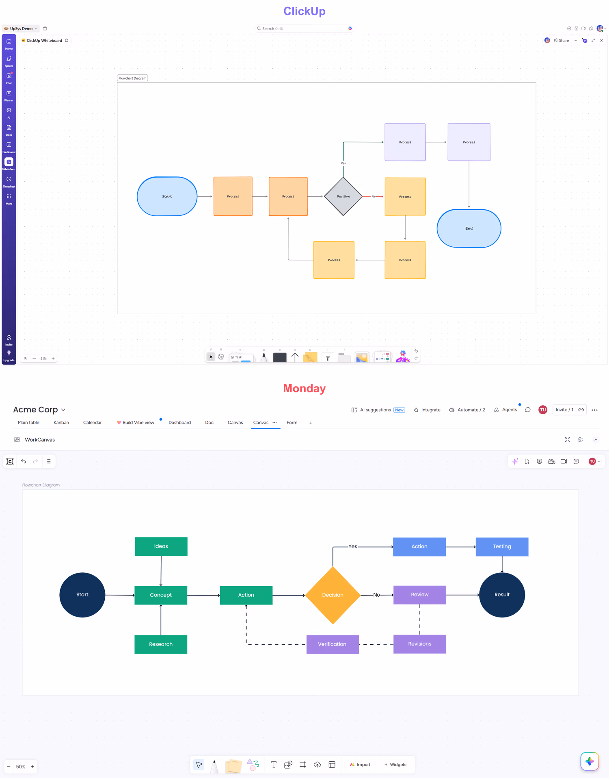Switch to the Calendar tab
Image resolution: width=609 pixels, height=778 pixels.
93,423
